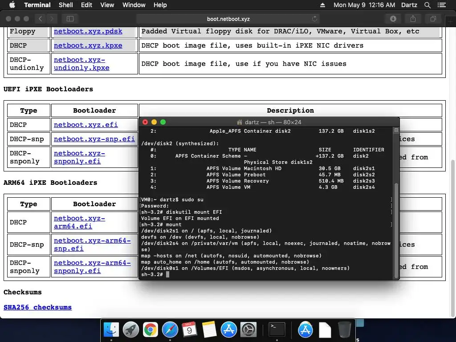Click 'Volume EFI on EFI mounted' line

(x=180, y=218)
